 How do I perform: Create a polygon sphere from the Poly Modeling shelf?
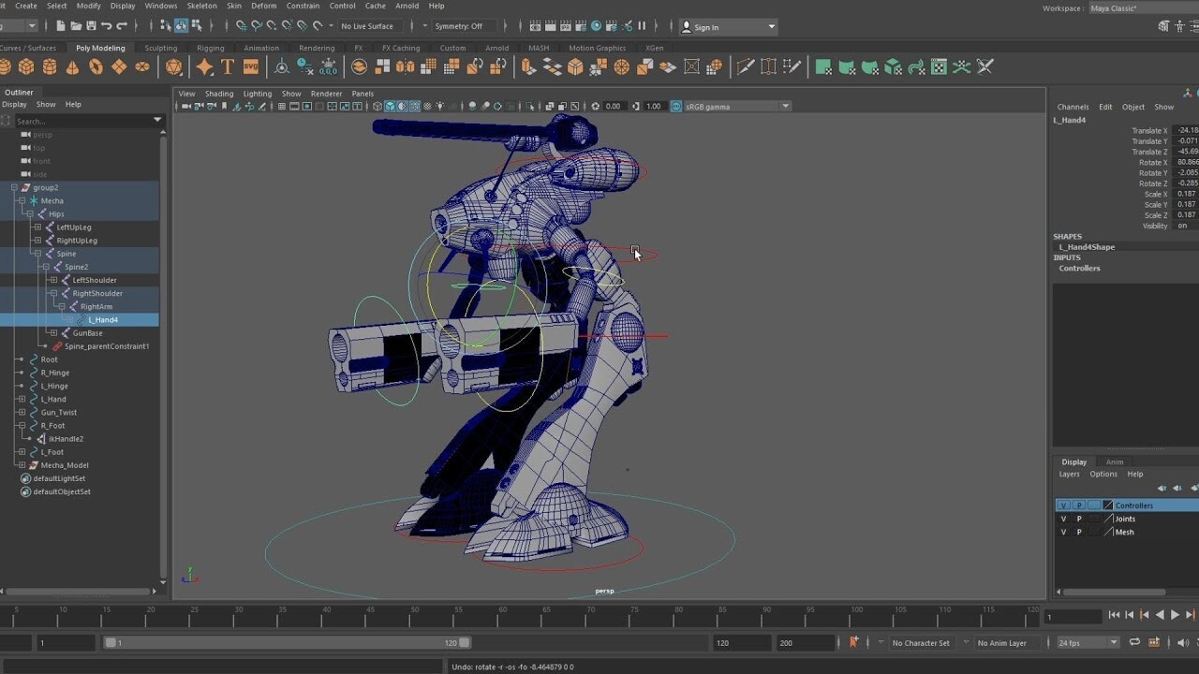click(7, 66)
